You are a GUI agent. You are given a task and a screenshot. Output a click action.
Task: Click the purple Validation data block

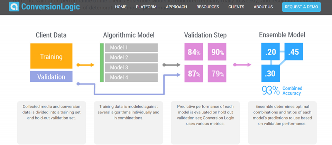click(51, 77)
